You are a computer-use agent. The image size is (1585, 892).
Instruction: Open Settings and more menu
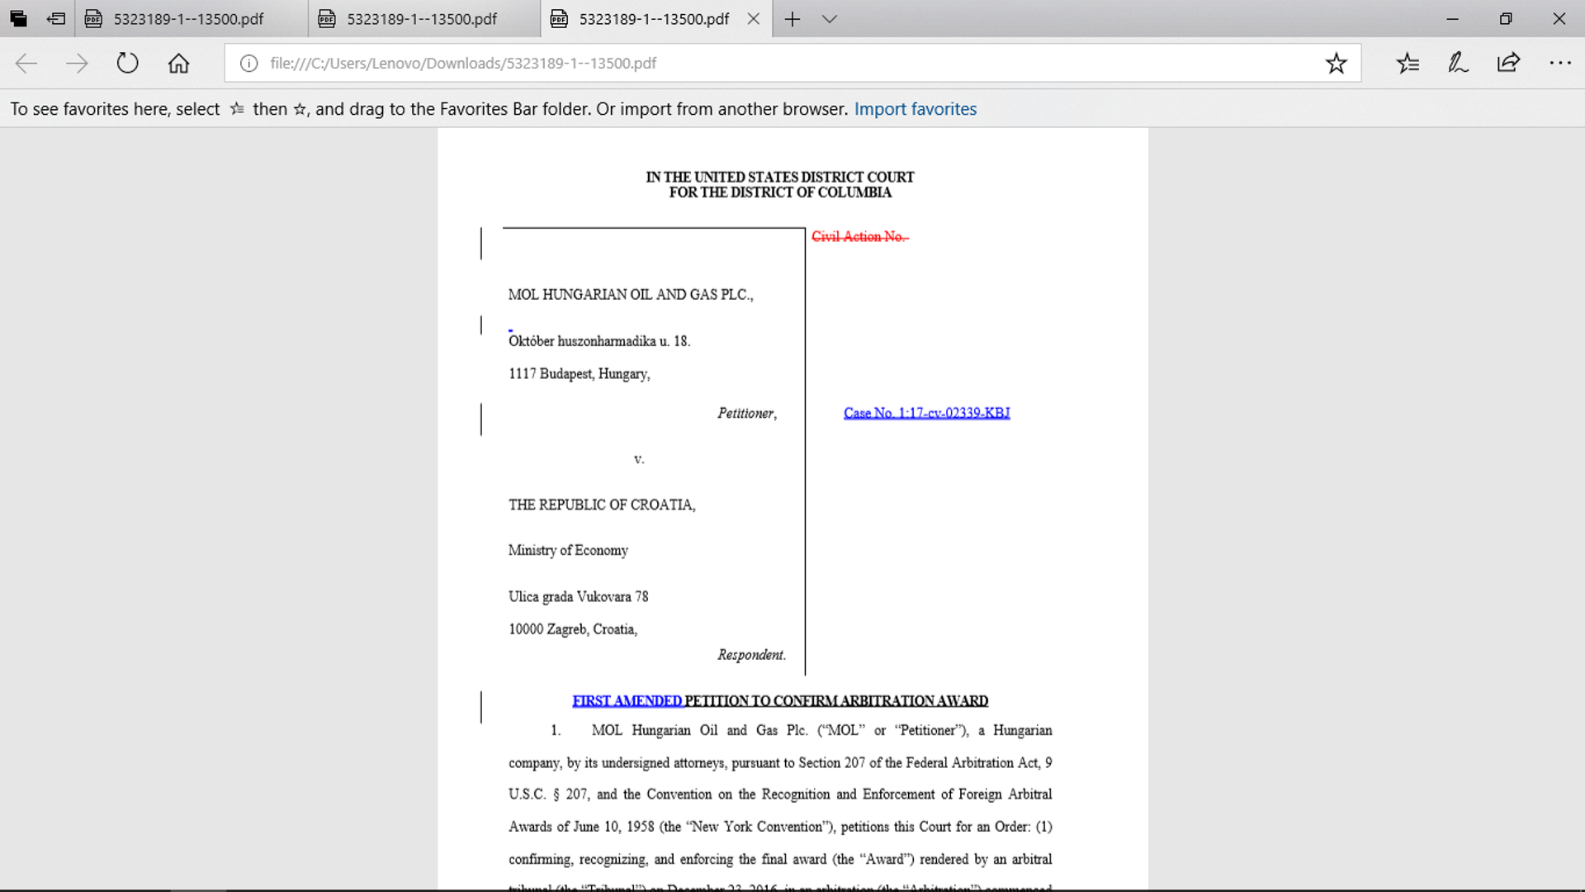[1559, 64]
